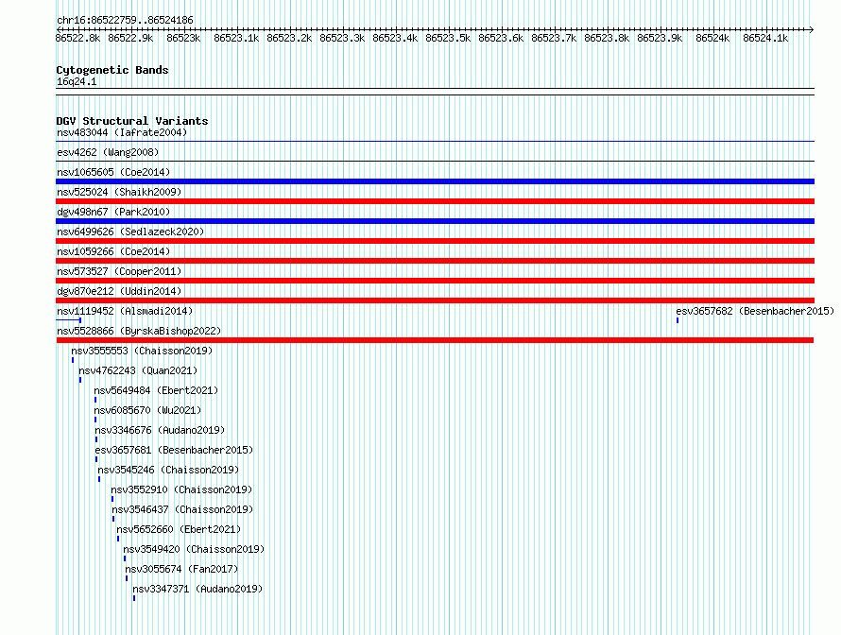Click the DGV Structural Variants track title
Image resolution: width=841 pixels, height=635 pixels.
pos(132,121)
